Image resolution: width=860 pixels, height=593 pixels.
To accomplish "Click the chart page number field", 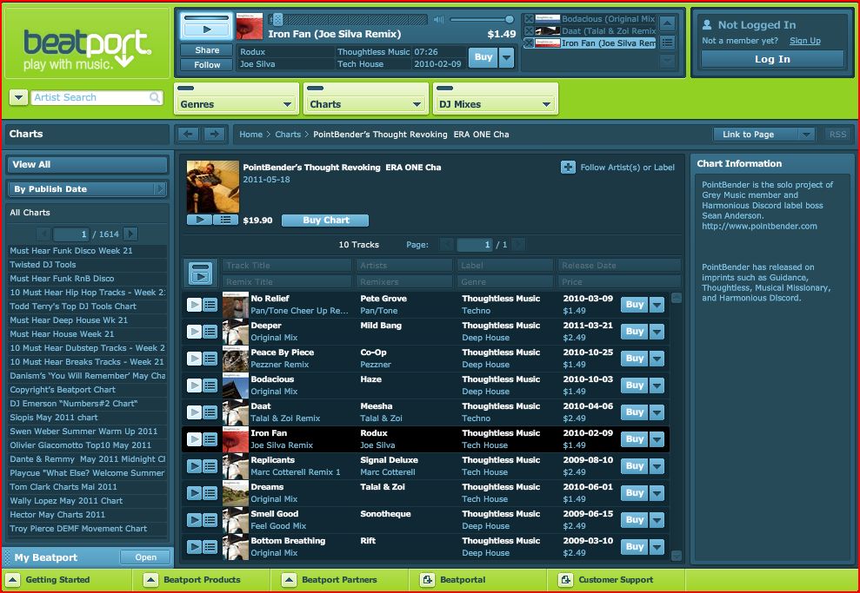I will click(475, 245).
